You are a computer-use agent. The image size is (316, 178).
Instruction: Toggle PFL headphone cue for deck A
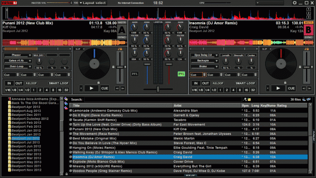135,74
